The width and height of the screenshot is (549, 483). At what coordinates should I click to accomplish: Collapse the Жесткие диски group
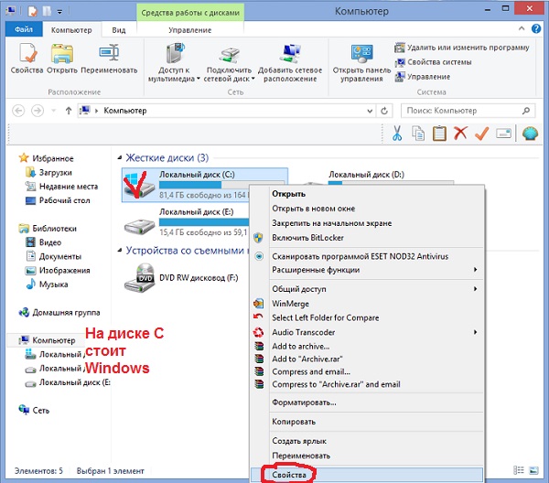click(x=119, y=158)
